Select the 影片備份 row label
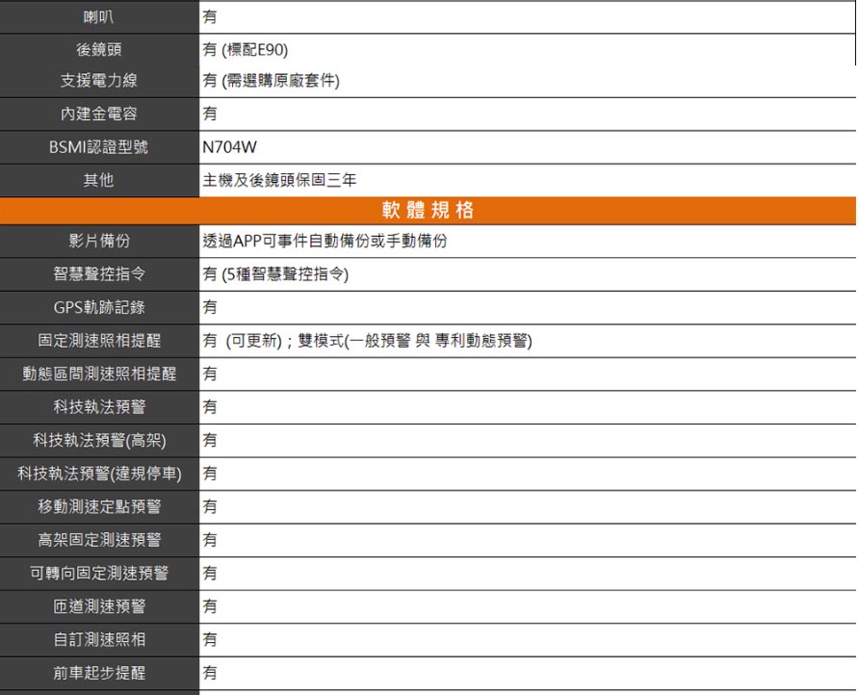The height and width of the screenshot is (695, 859). 99,241
